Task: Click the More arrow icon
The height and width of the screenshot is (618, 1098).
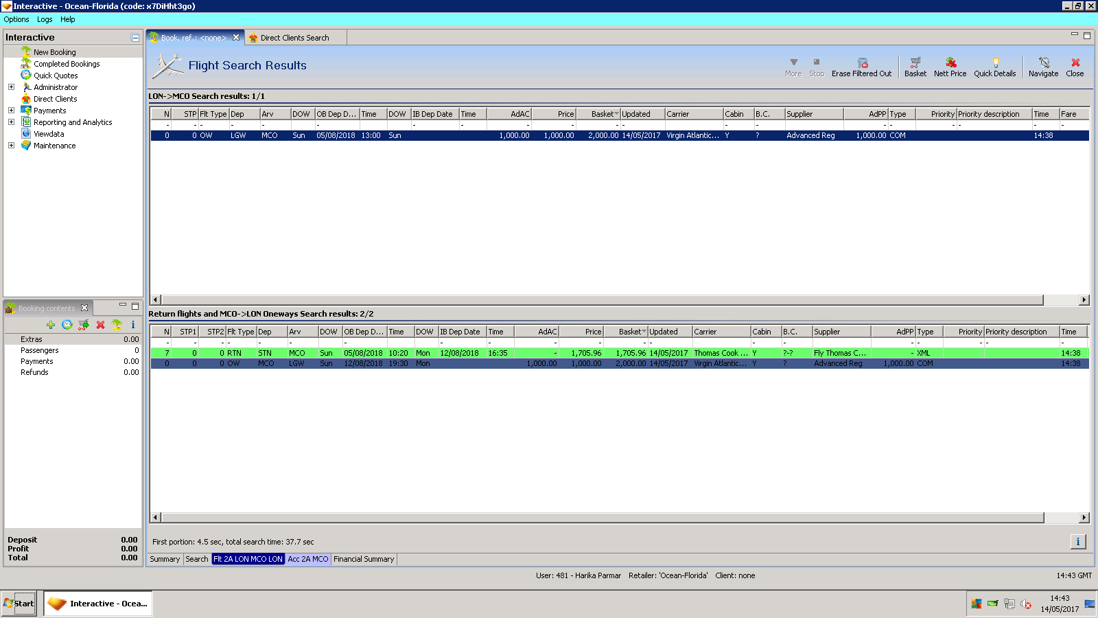Action: point(793,67)
